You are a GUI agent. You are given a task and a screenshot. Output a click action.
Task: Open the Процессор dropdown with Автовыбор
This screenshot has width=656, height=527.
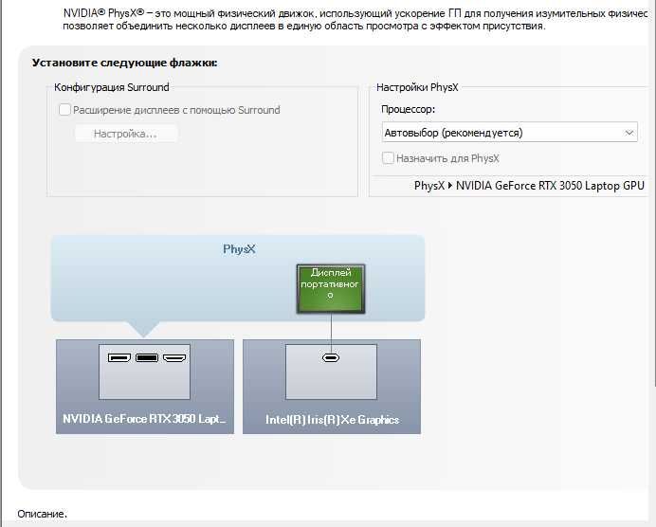click(x=509, y=133)
